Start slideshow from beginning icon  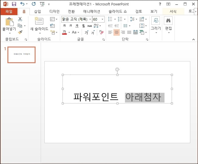42,4
